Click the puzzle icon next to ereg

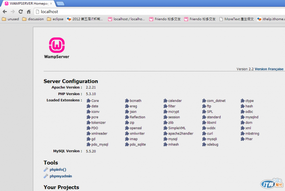click(127, 106)
